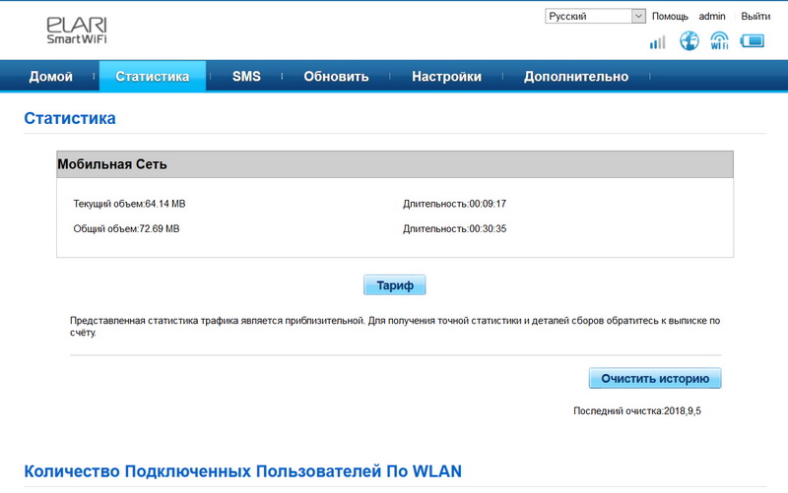The width and height of the screenshot is (788, 493).
Task: Open the Домой tab
Action: [x=50, y=77]
